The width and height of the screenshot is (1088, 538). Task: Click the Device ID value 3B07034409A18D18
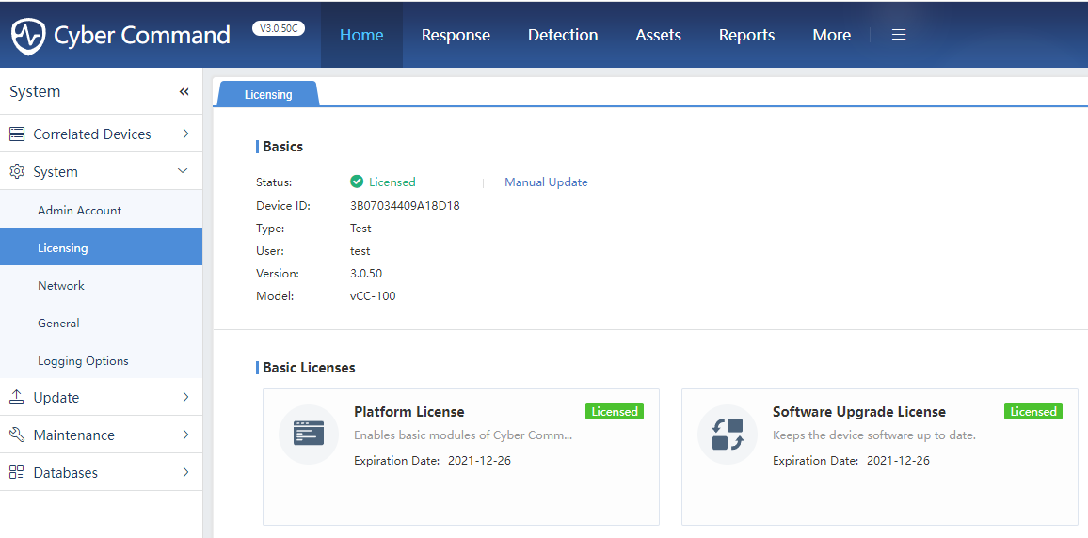coord(406,205)
